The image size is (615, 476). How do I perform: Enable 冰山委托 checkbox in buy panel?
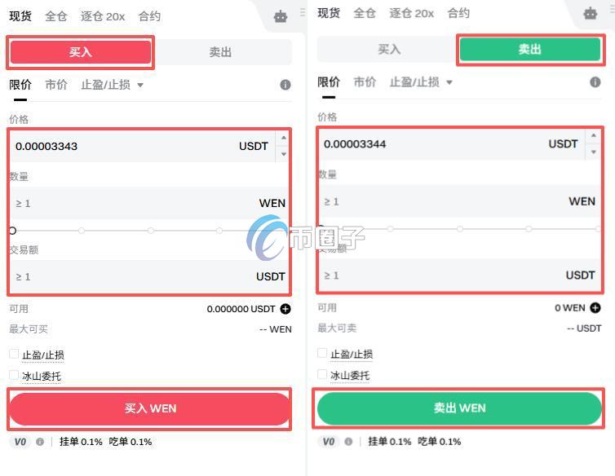pos(14,375)
